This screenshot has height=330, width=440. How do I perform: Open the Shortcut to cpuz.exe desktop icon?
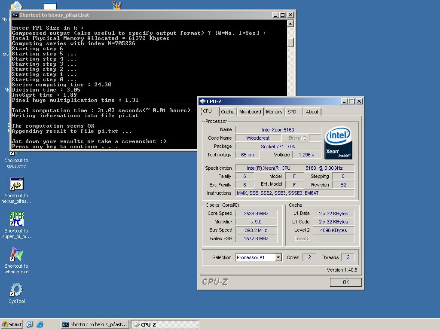click(x=16, y=160)
